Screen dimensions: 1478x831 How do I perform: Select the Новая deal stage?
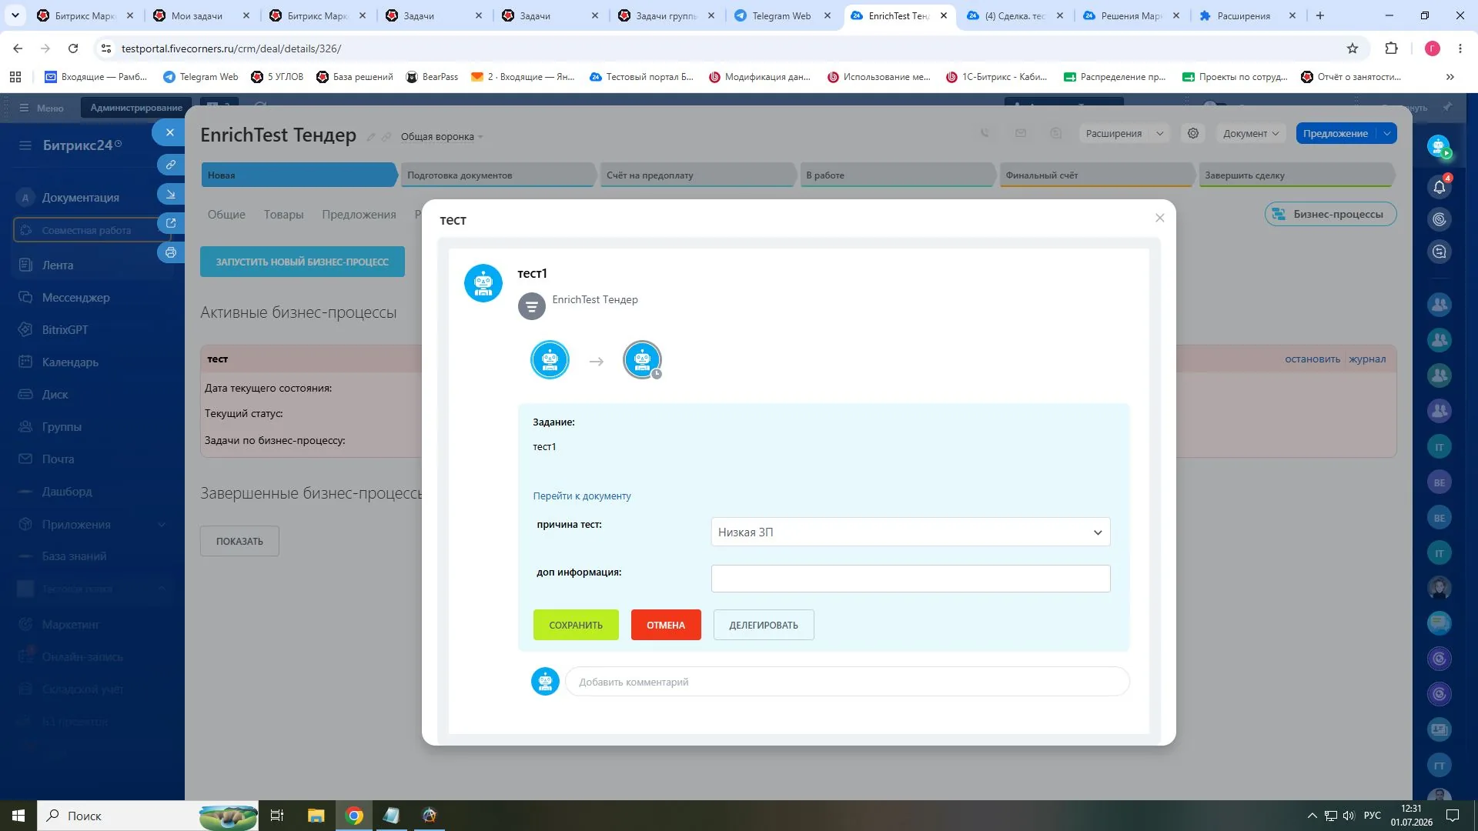299,175
